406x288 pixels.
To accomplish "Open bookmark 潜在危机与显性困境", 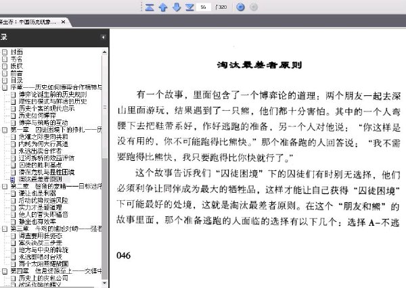I will (x=47, y=172).
